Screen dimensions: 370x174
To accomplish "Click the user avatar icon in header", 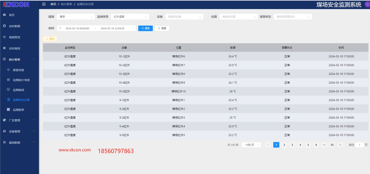I will (x=367, y=4).
